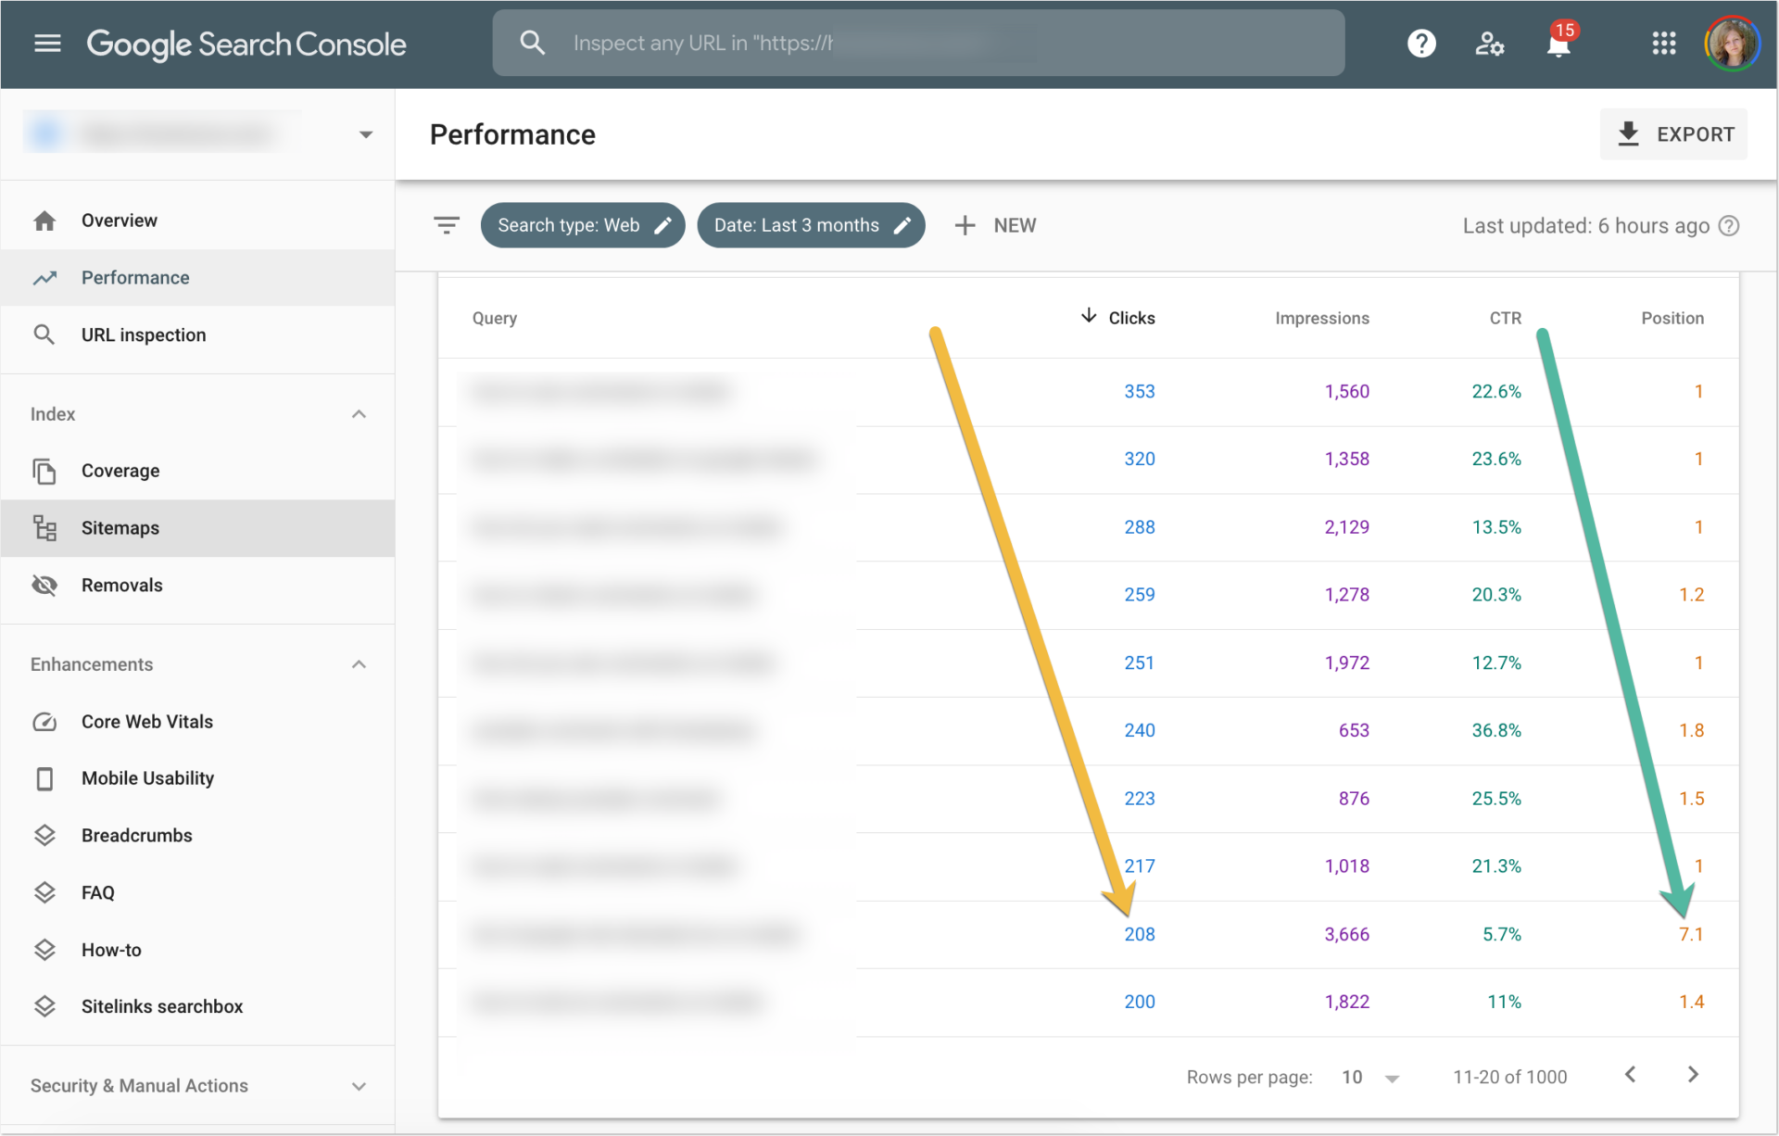This screenshot has width=1779, height=1136.
Task: Switch to the Overview page
Action: click(x=119, y=220)
